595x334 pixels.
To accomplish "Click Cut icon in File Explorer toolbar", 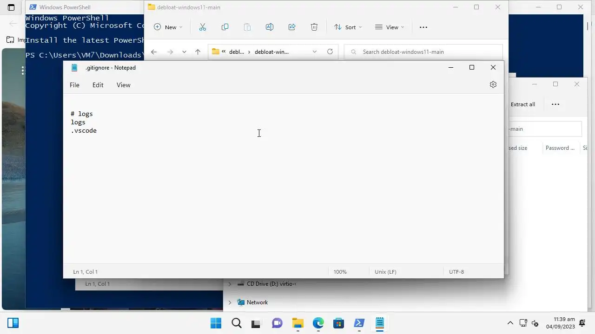I will click(x=203, y=27).
